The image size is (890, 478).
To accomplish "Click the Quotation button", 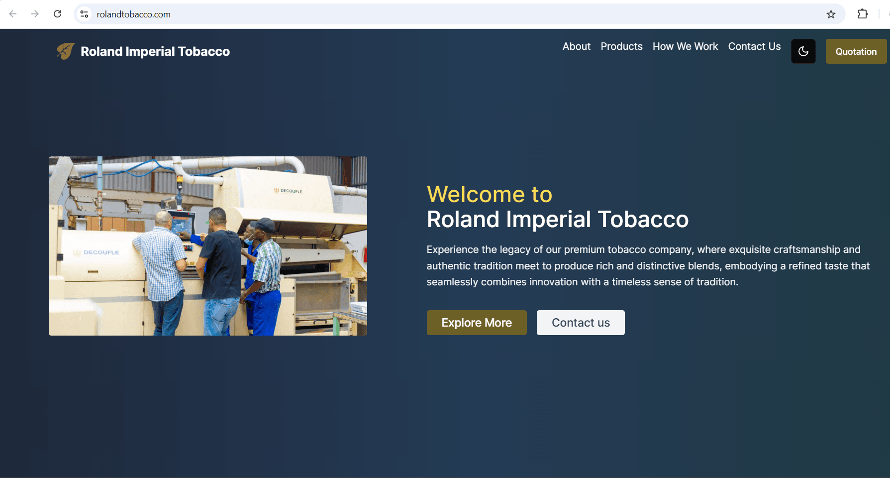I will click(856, 51).
